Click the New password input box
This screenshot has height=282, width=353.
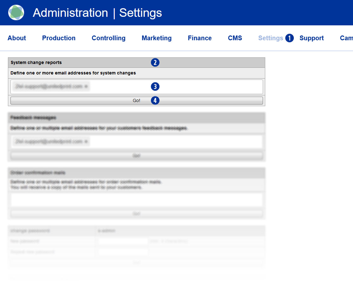[123, 241]
